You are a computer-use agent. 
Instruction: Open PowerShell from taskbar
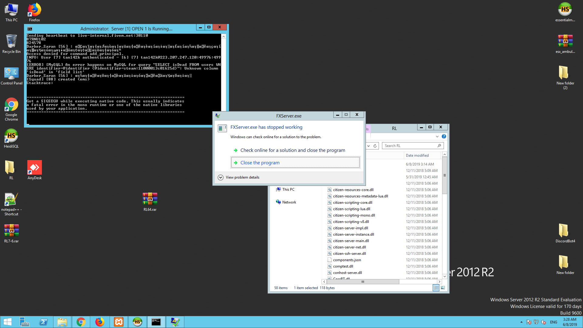[x=43, y=322]
